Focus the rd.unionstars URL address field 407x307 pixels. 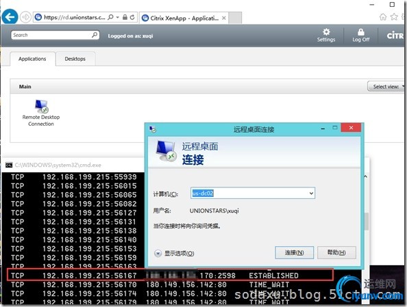click(74, 17)
